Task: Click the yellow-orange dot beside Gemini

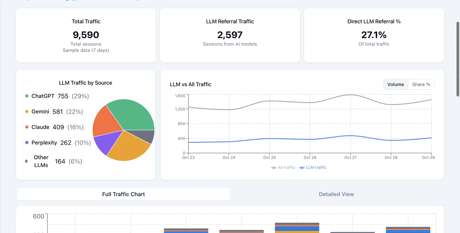Action: tap(27, 111)
